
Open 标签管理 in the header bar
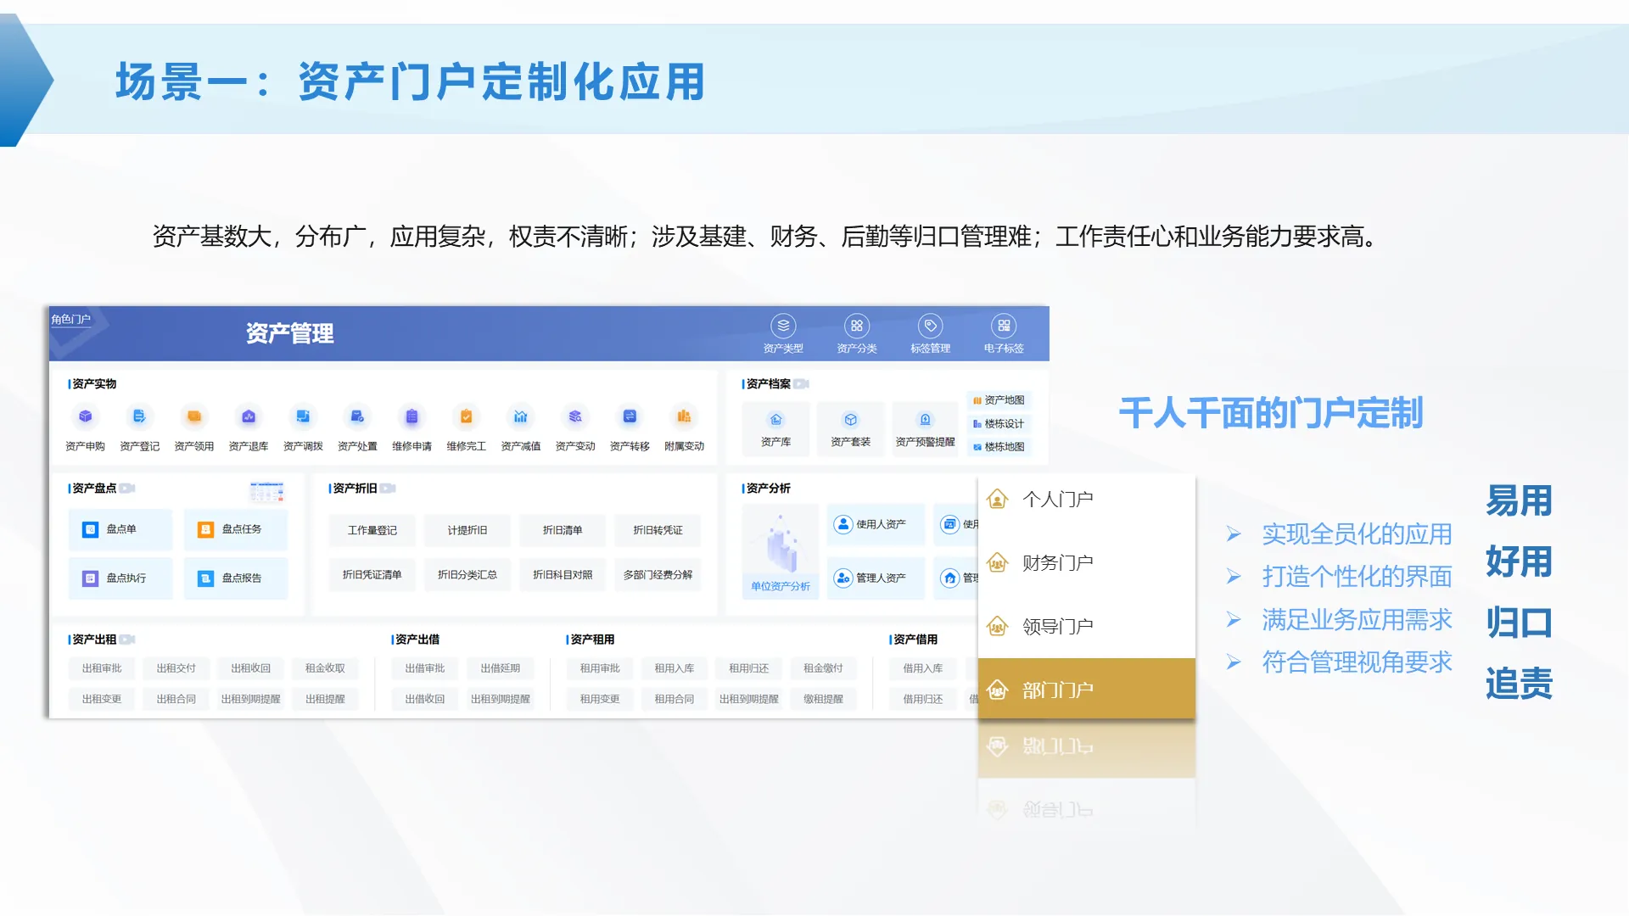[x=931, y=333]
